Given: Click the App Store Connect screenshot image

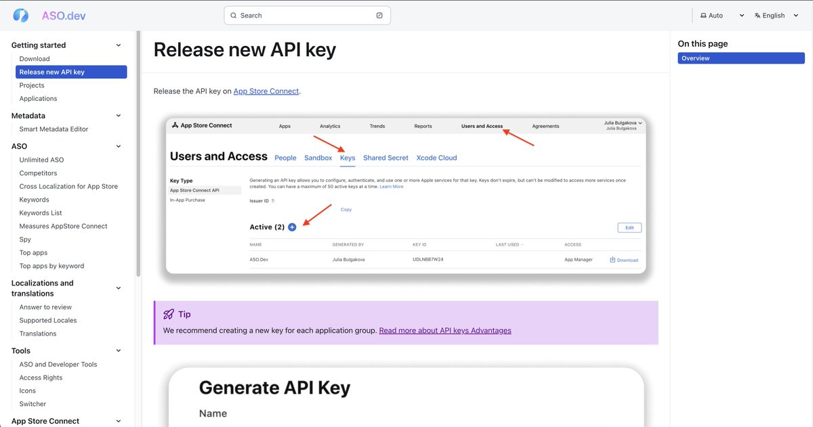Looking at the screenshot, I should coord(406,196).
